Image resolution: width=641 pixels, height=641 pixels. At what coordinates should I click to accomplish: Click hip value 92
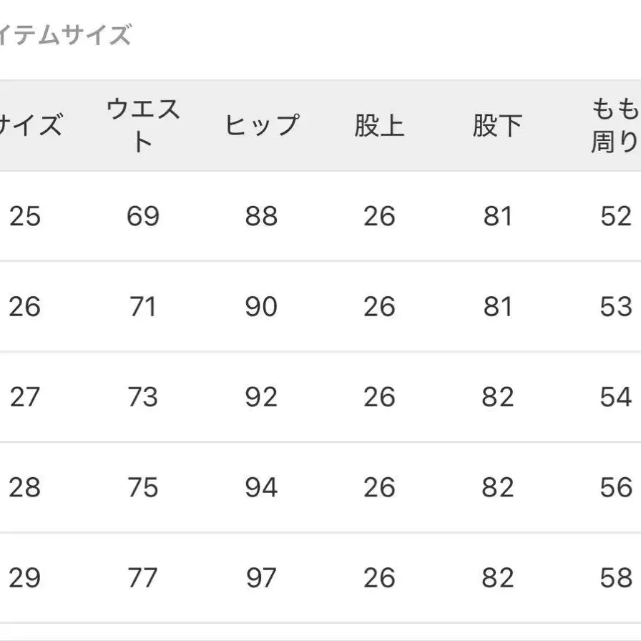point(261,397)
